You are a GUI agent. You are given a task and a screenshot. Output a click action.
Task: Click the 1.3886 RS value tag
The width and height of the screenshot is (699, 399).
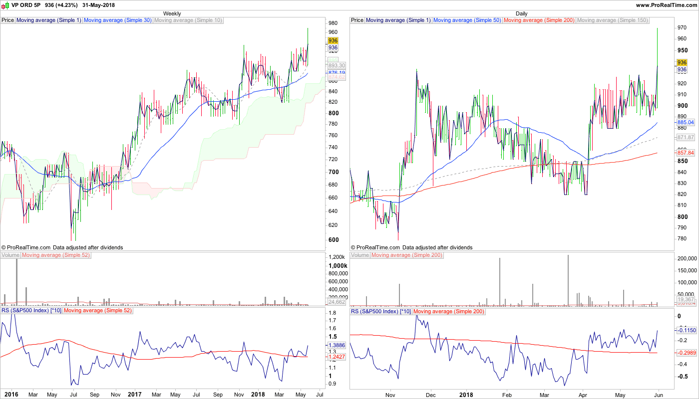337,345
